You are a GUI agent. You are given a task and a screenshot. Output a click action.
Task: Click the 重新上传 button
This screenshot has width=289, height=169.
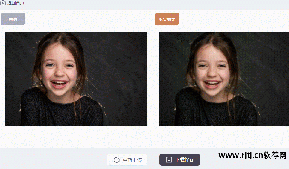click(127, 160)
